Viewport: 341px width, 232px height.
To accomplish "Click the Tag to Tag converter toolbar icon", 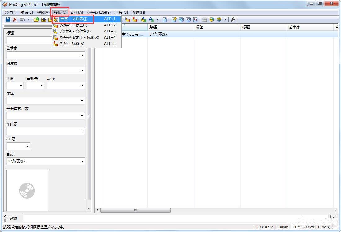I will [135, 19].
